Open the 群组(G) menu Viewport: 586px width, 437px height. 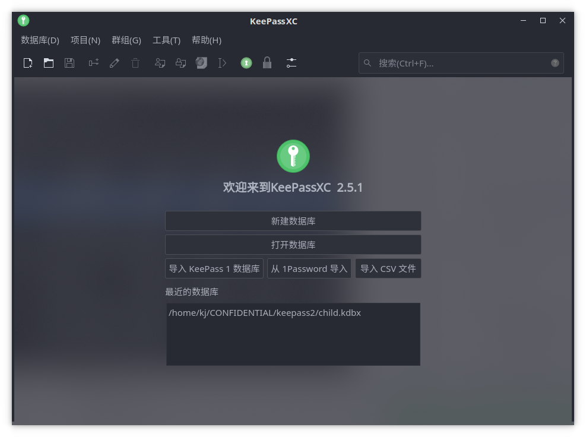pos(126,40)
